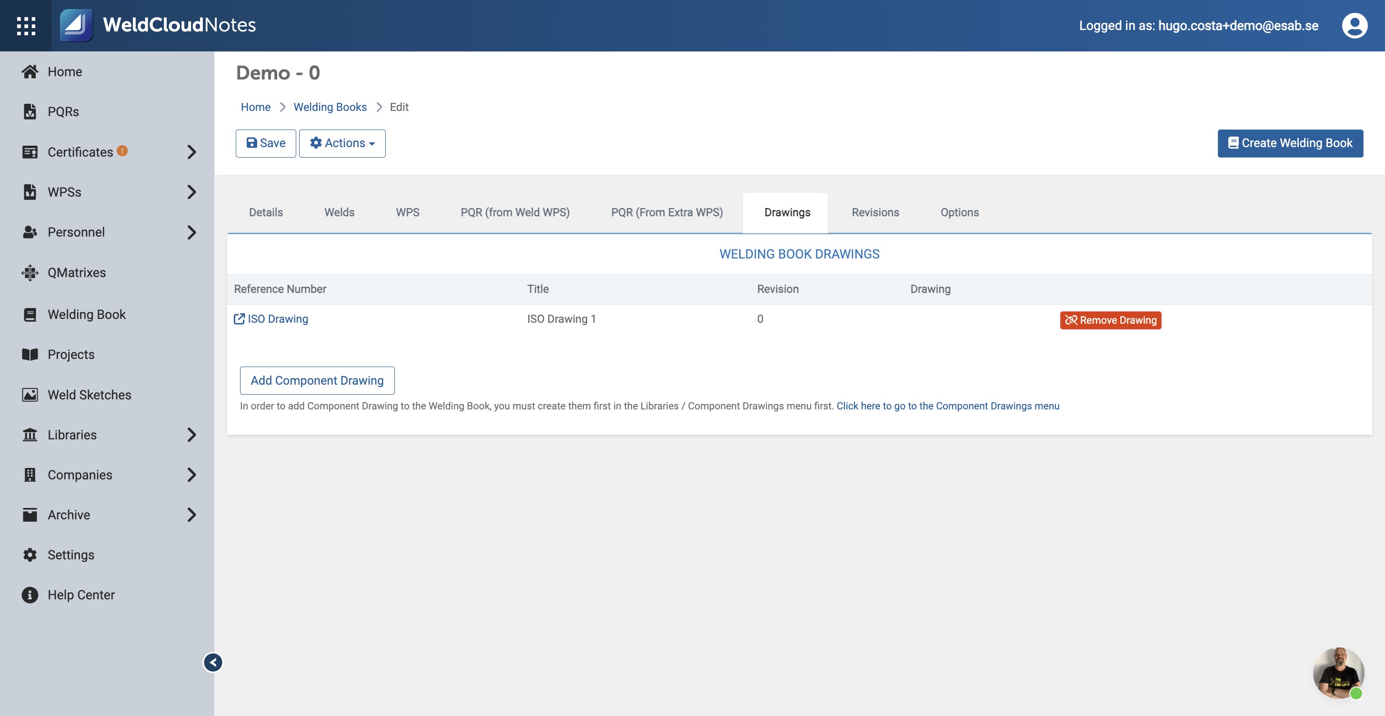Open the WPS tab
This screenshot has height=716, width=1385.
408,212
